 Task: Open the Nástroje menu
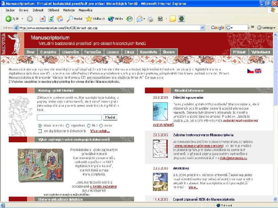click(69, 10)
